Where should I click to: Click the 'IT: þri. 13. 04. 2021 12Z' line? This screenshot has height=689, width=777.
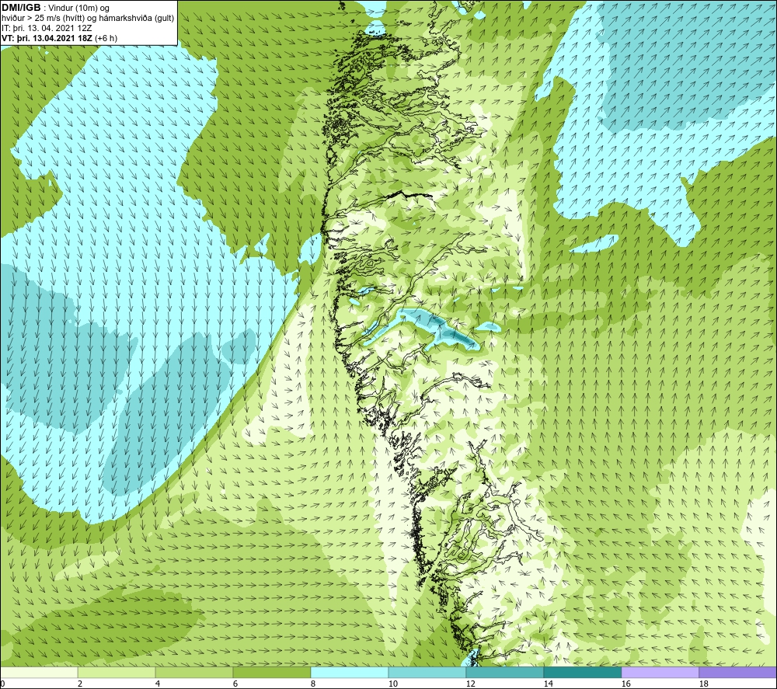pos(47,28)
